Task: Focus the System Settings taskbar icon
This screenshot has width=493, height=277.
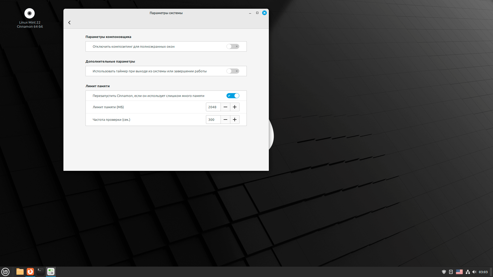Action: [51, 272]
